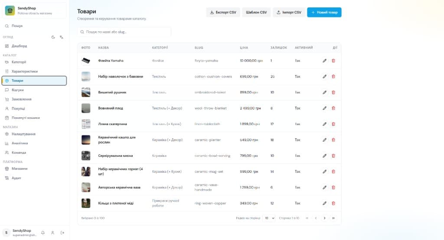Edit Кільце з плетеної міді

tap(324, 203)
